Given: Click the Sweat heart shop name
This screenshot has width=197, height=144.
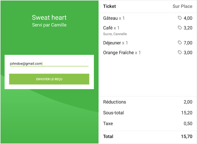Looking at the screenshot, I should (x=49, y=18).
